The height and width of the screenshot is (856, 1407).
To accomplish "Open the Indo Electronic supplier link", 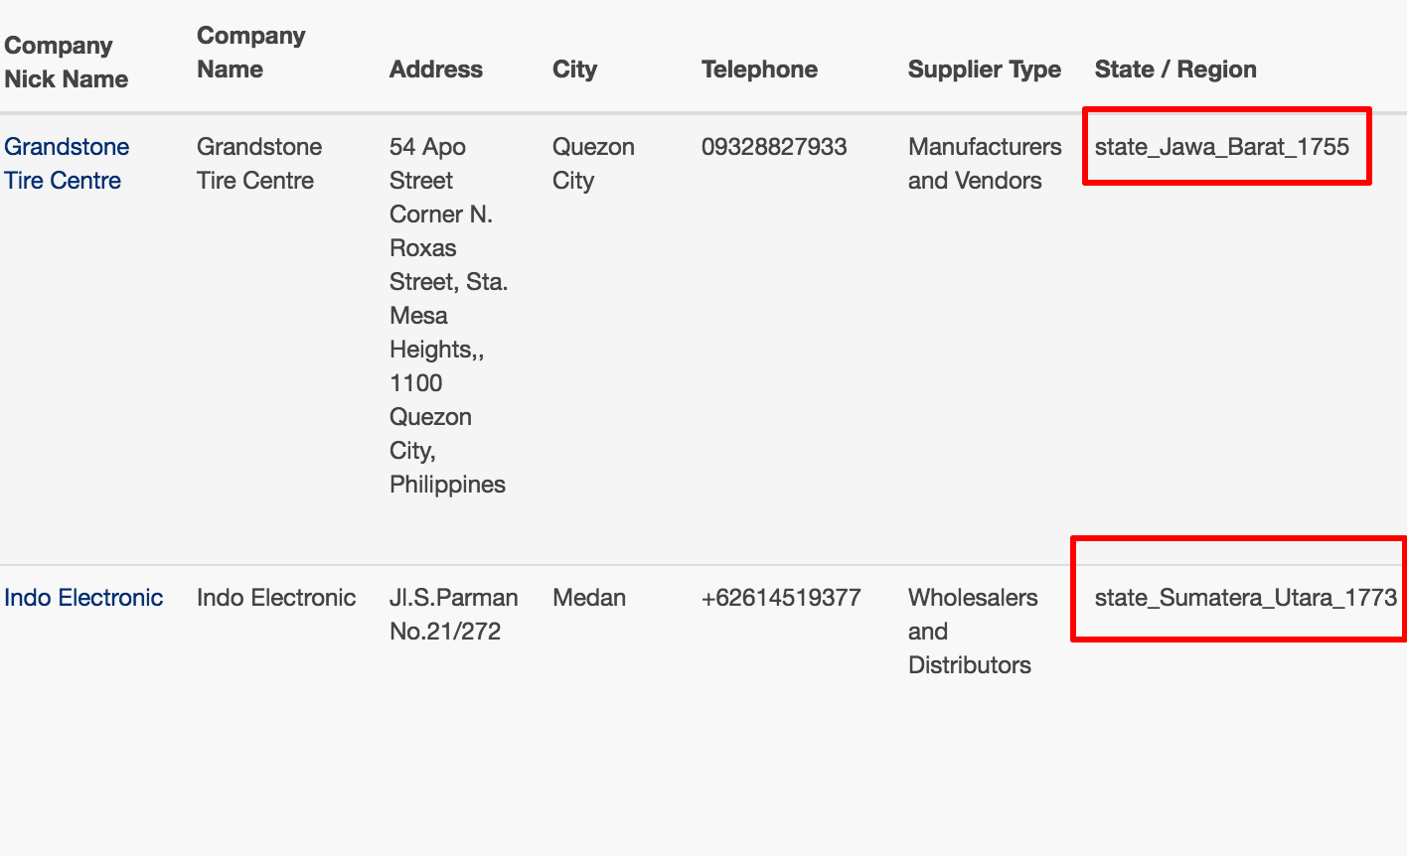I will coord(83,598).
